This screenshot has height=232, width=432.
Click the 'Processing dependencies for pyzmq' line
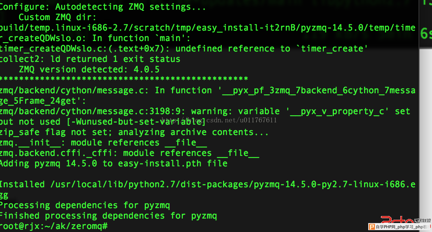[x=85, y=205]
